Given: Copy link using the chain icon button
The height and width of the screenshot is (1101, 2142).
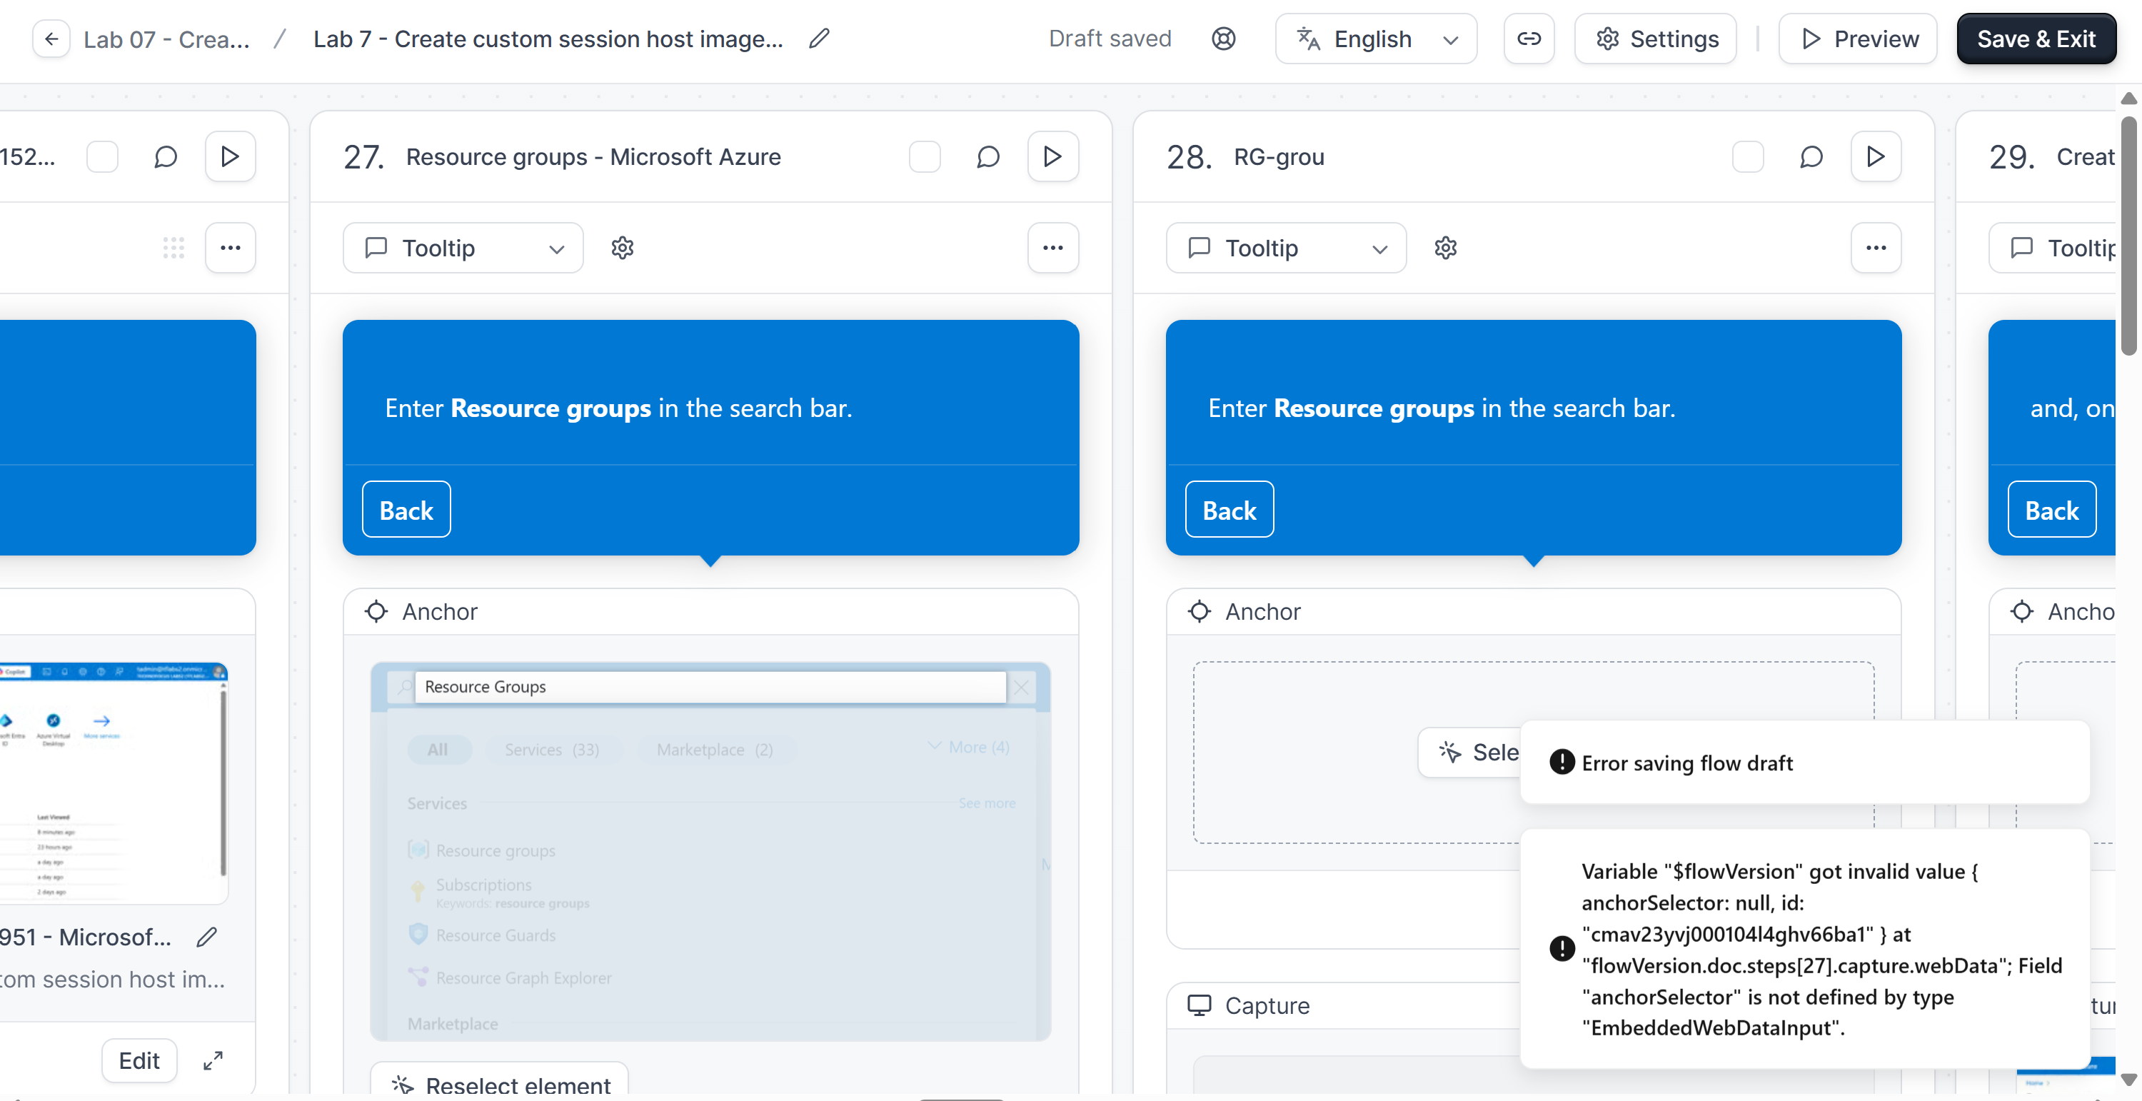Looking at the screenshot, I should [x=1529, y=39].
